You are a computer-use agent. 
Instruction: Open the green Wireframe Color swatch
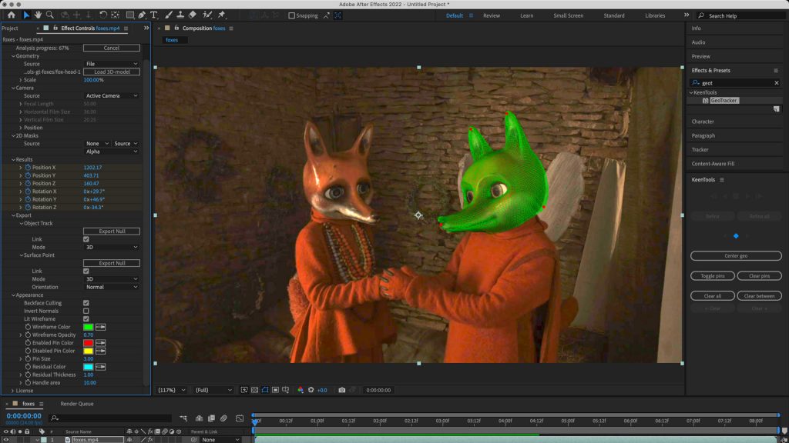[x=89, y=327]
